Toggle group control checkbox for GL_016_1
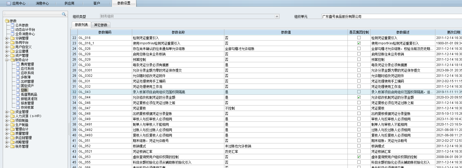The image size is (462, 168). pos(359,43)
